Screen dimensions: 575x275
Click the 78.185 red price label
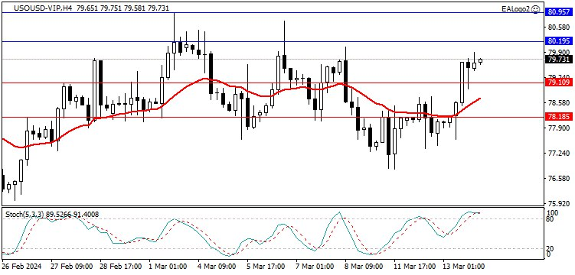coord(558,117)
